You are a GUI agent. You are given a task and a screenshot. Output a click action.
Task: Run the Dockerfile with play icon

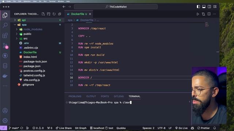tap(198, 14)
